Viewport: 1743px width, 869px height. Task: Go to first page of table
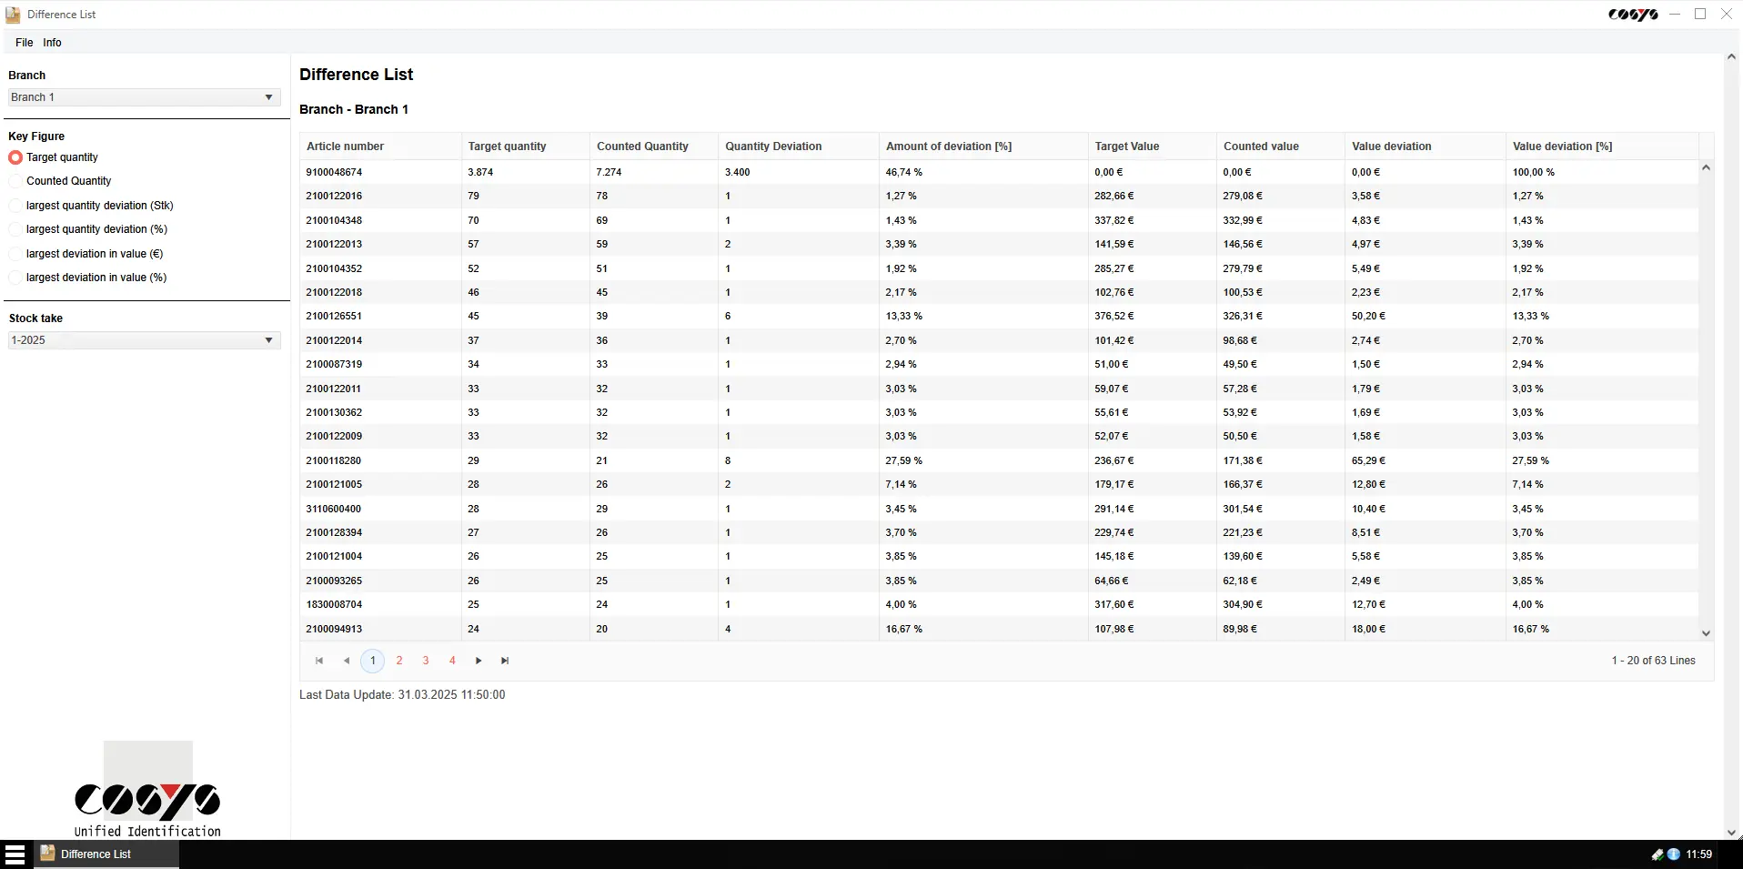(x=319, y=661)
